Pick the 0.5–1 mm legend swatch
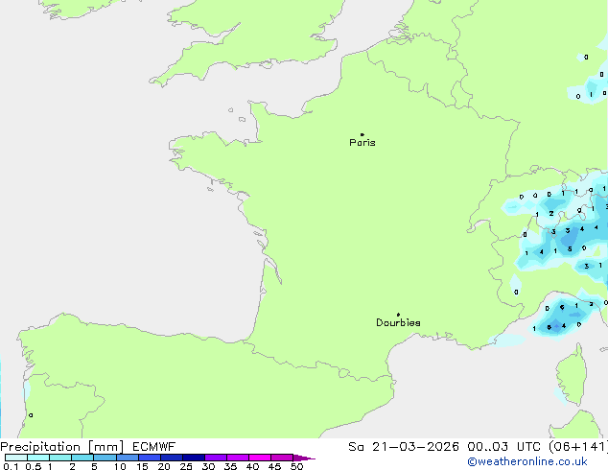 [38, 458]
